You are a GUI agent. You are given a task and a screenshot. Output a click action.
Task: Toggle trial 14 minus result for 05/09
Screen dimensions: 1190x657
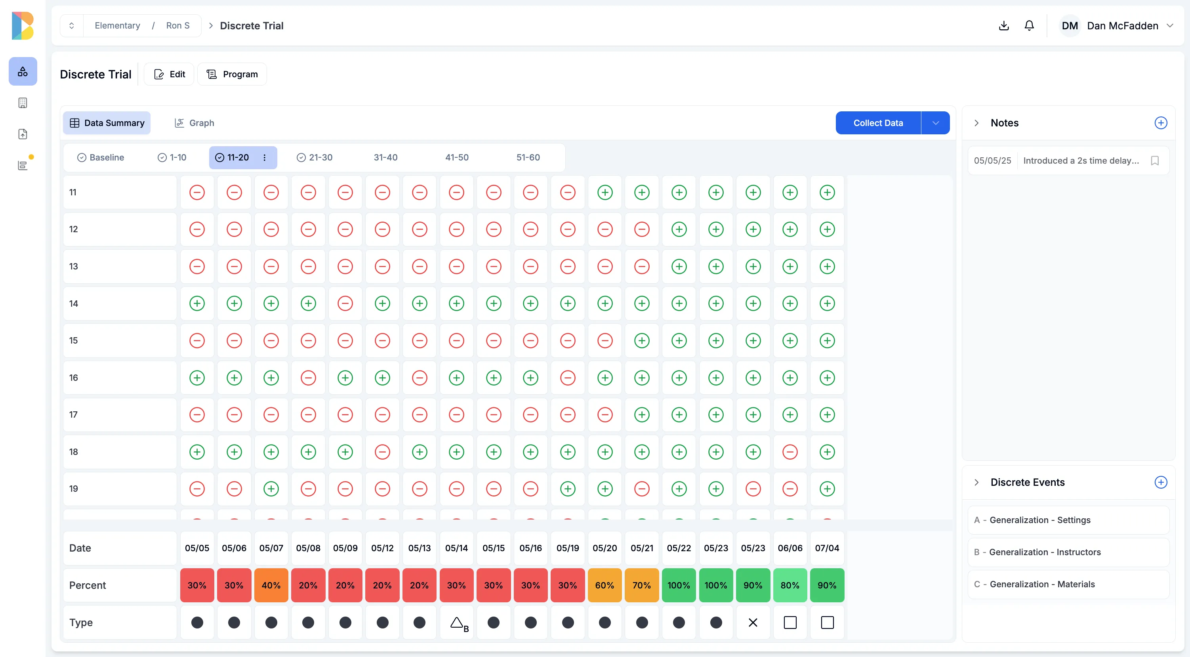click(x=345, y=304)
